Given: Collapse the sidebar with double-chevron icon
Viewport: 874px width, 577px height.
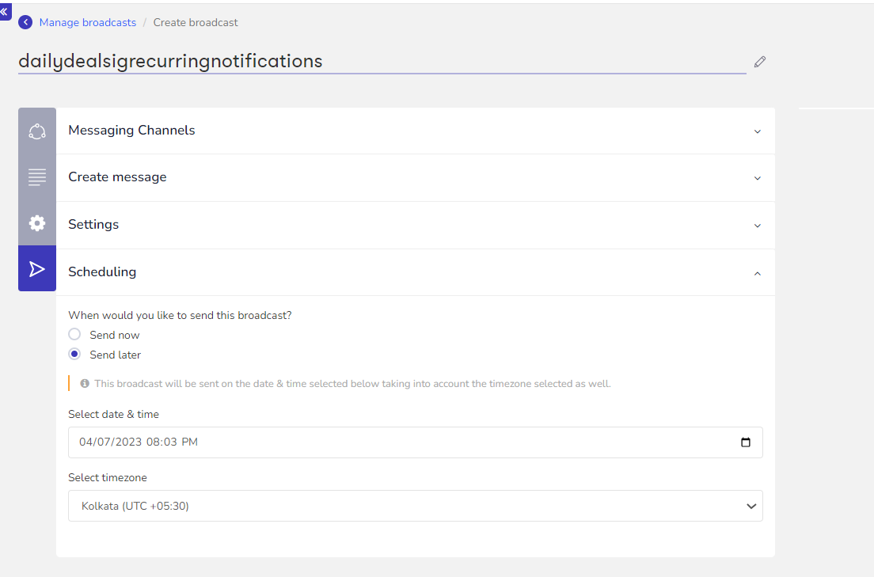Looking at the screenshot, I should [5, 11].
